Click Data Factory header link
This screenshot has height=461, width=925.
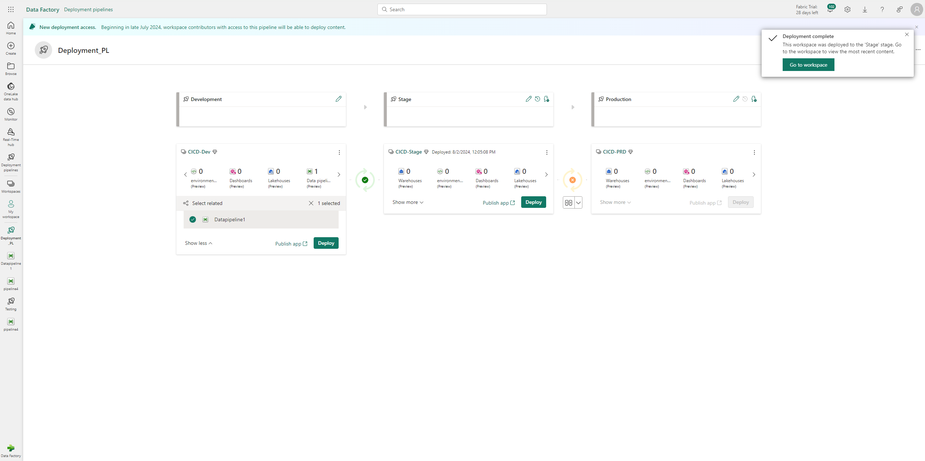point(43,9)
